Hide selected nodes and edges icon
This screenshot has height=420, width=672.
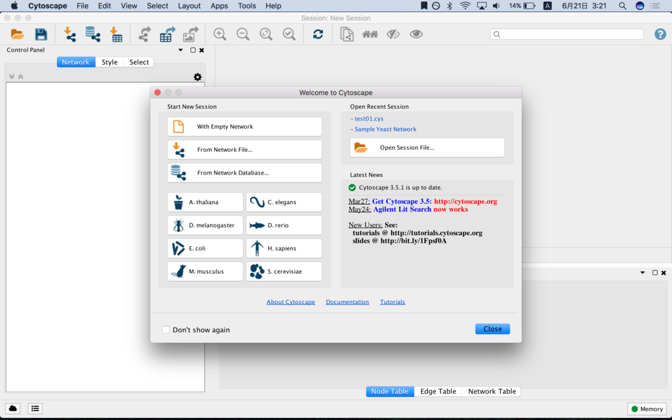(393, 34)
